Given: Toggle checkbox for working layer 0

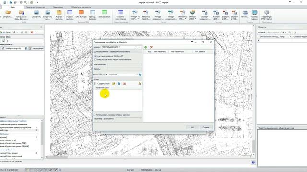Looking at the screenshot, I should pyautogui.click(x=3, y=41).
